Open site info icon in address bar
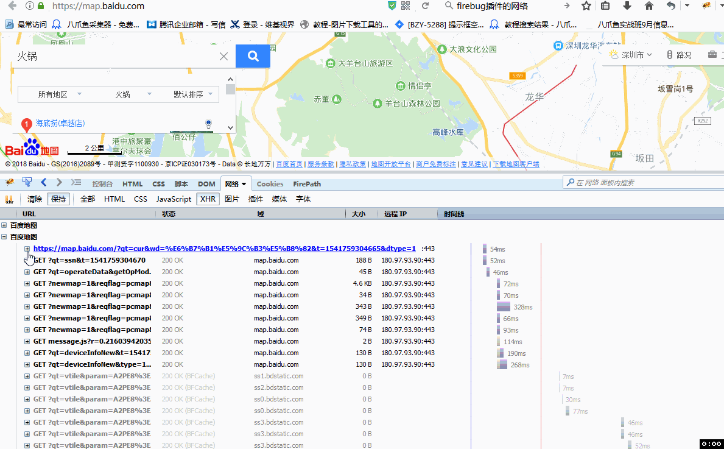The width and height of the screenshot is (724, 449). point(30,6)
